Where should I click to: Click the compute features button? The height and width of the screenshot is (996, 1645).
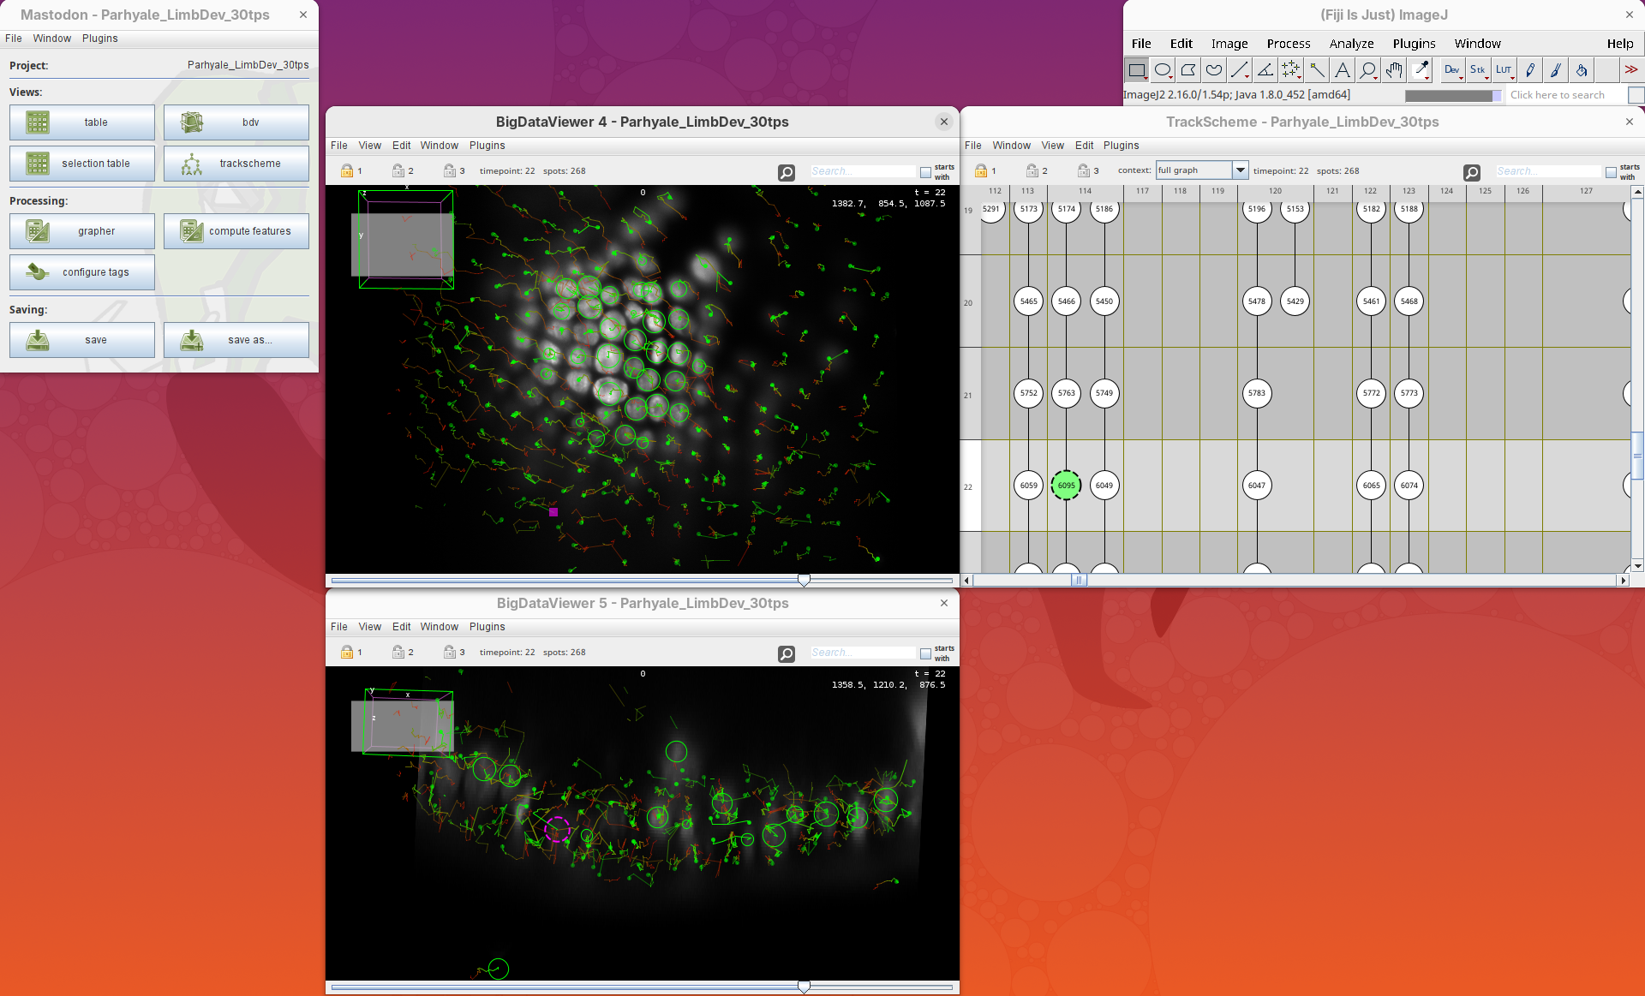236,231
